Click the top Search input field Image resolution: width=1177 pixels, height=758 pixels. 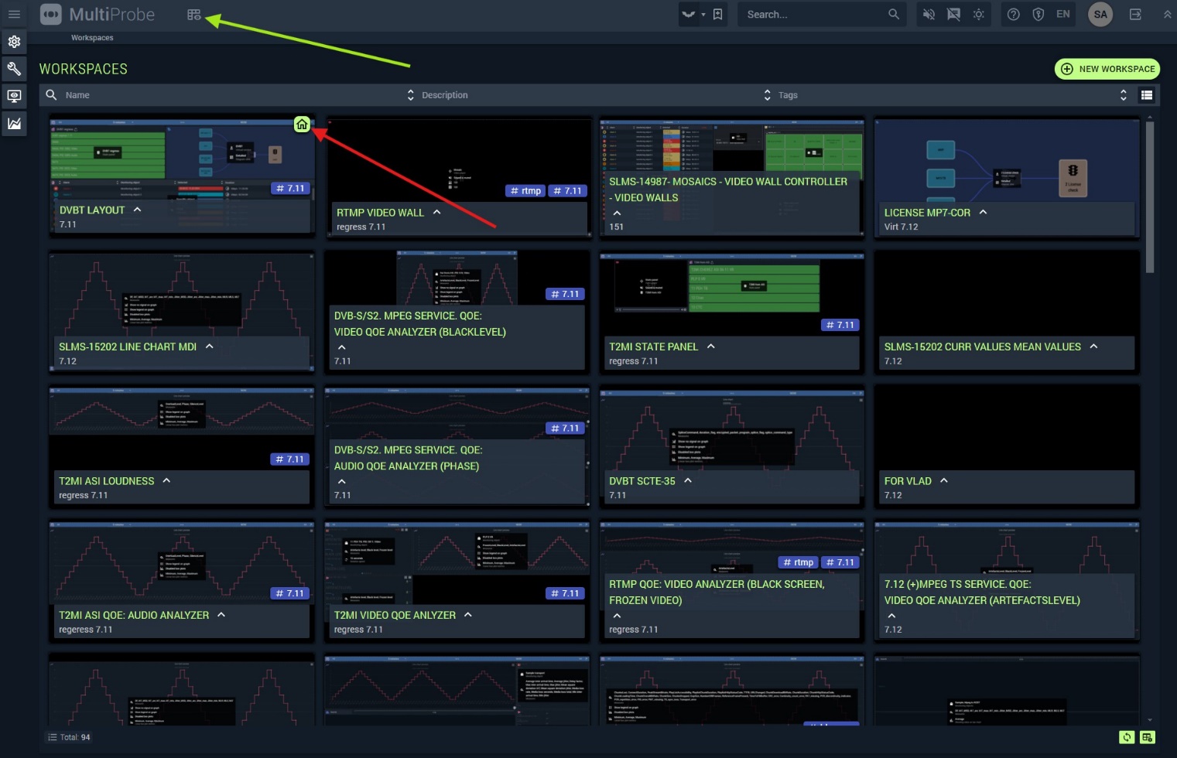tap(813, 14)
